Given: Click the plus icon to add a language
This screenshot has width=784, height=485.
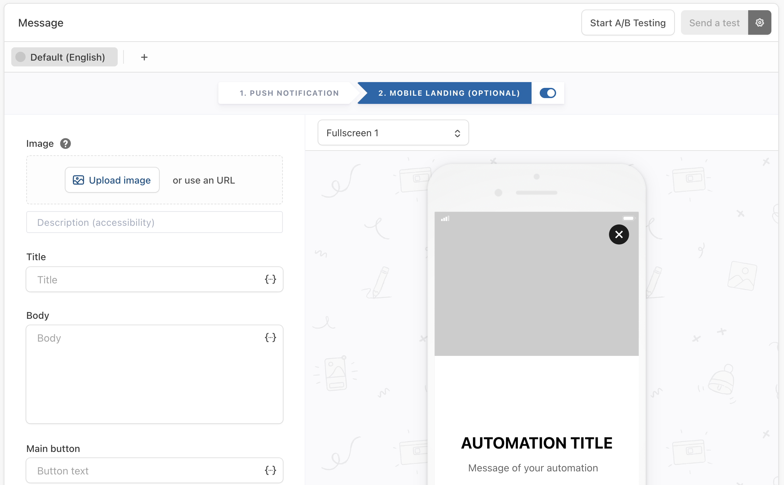Looking at the screenshot, I should (144, 57).
